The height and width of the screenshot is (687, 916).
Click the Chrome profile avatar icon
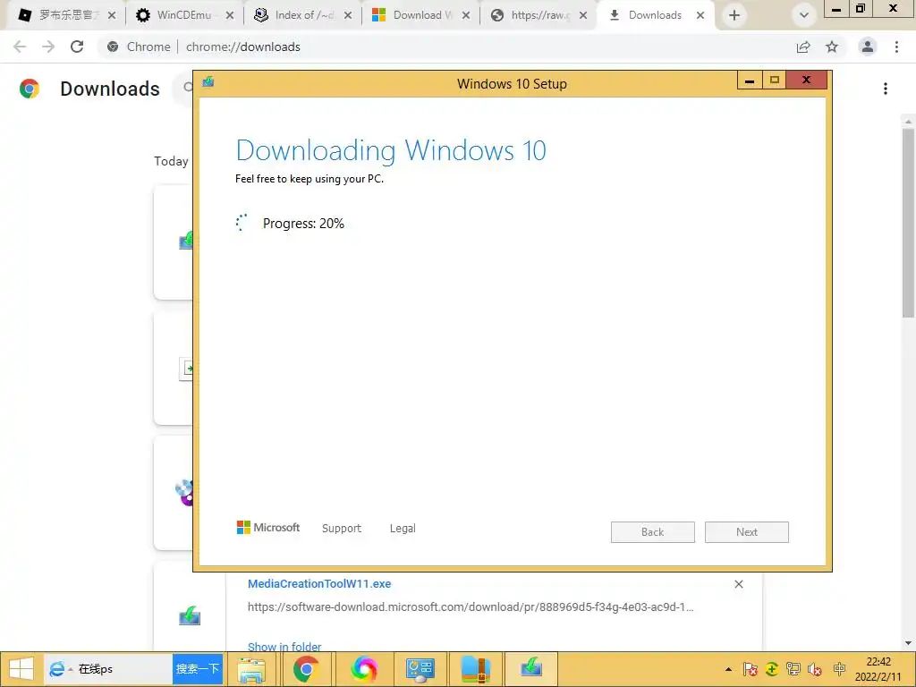868,47
